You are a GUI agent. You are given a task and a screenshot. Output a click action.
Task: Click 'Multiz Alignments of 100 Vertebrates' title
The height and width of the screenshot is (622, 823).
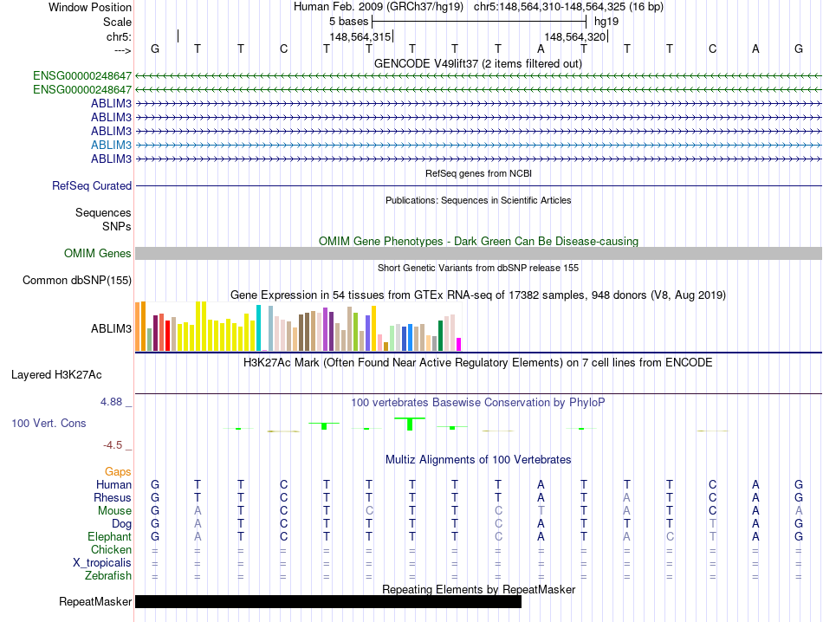point(478,460)
